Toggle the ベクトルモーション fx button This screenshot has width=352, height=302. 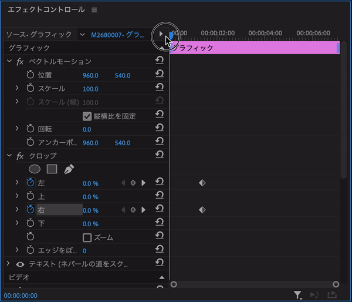(20, 61)
